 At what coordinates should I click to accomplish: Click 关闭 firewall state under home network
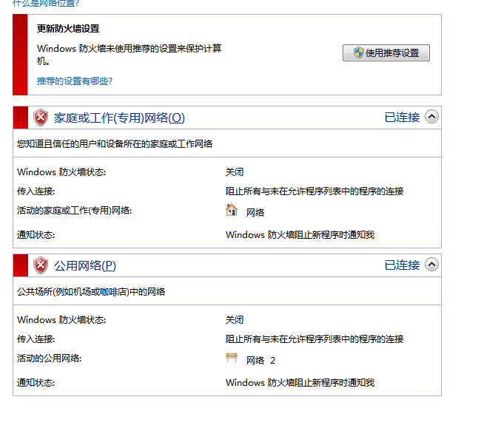235,172
